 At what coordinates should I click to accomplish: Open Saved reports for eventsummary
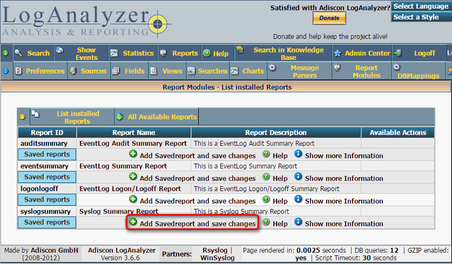[47, 177]
